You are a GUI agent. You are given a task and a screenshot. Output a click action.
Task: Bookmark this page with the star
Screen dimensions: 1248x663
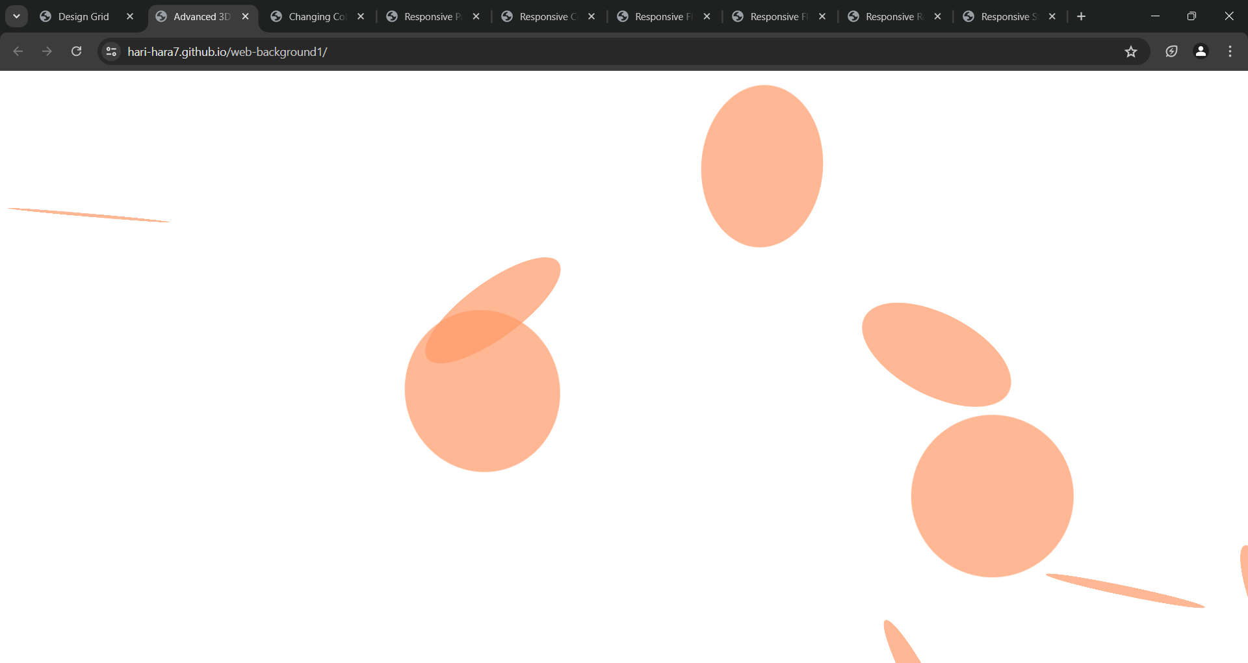tap(1131, 51)
